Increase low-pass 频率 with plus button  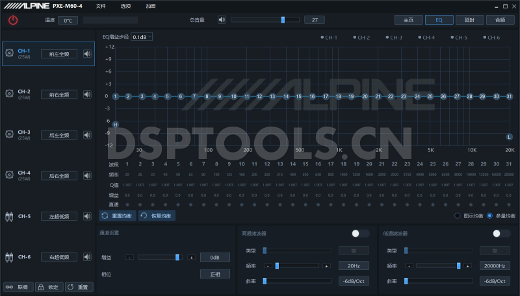click(x=467, y=266)
